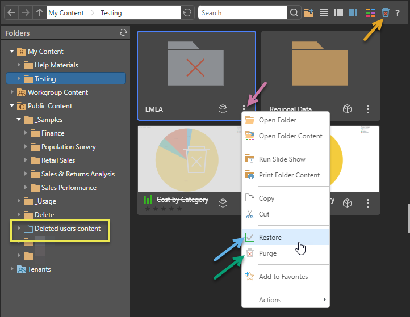Choose Restore from the context menu

tap(270, 238)
